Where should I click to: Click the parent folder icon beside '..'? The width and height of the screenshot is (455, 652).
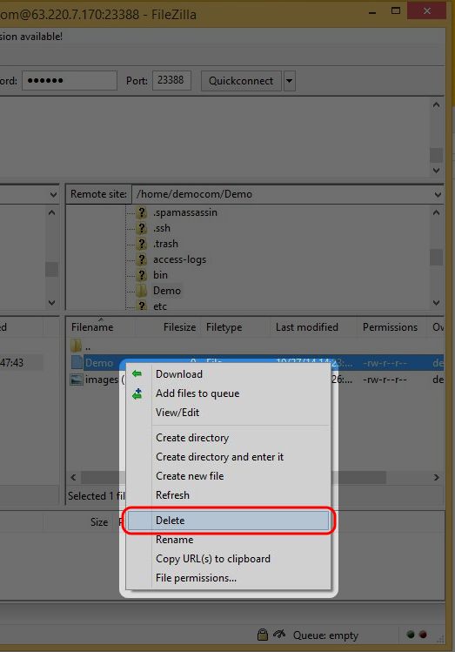[76, 346]
